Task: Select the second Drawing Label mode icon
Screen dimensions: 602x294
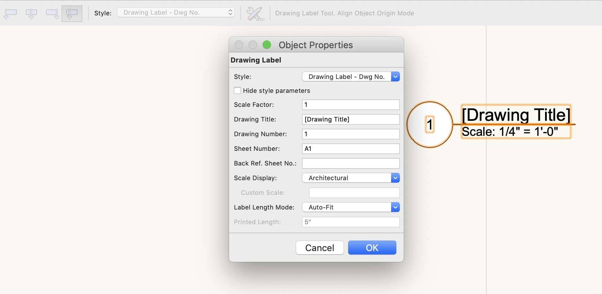Action: 31,14
